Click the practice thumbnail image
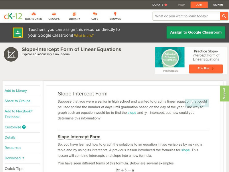 (x=170, y=57)
